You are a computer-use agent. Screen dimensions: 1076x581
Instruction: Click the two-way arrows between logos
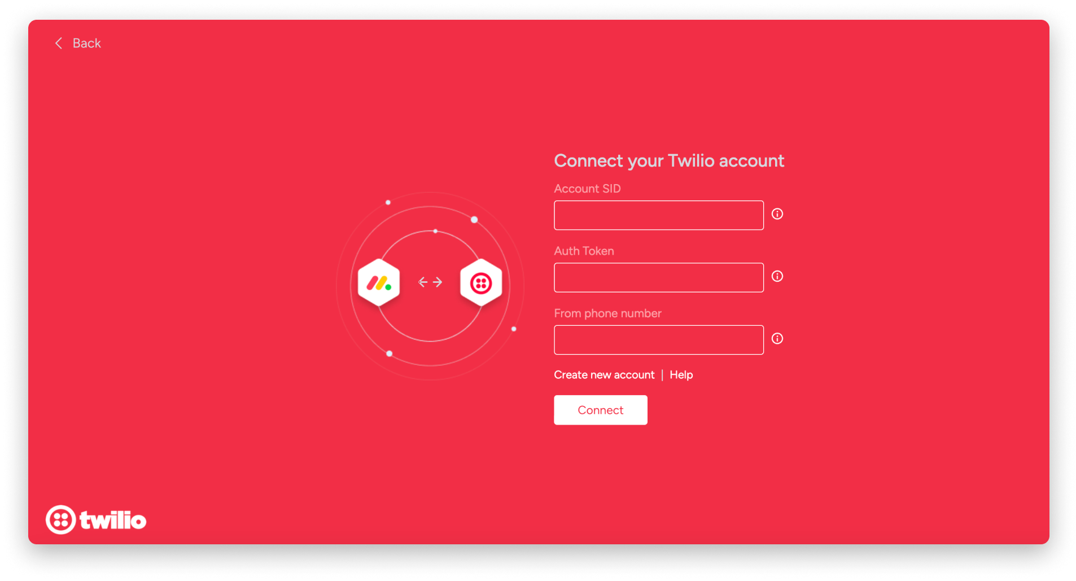pyautogui.click(x=430, y=282)
